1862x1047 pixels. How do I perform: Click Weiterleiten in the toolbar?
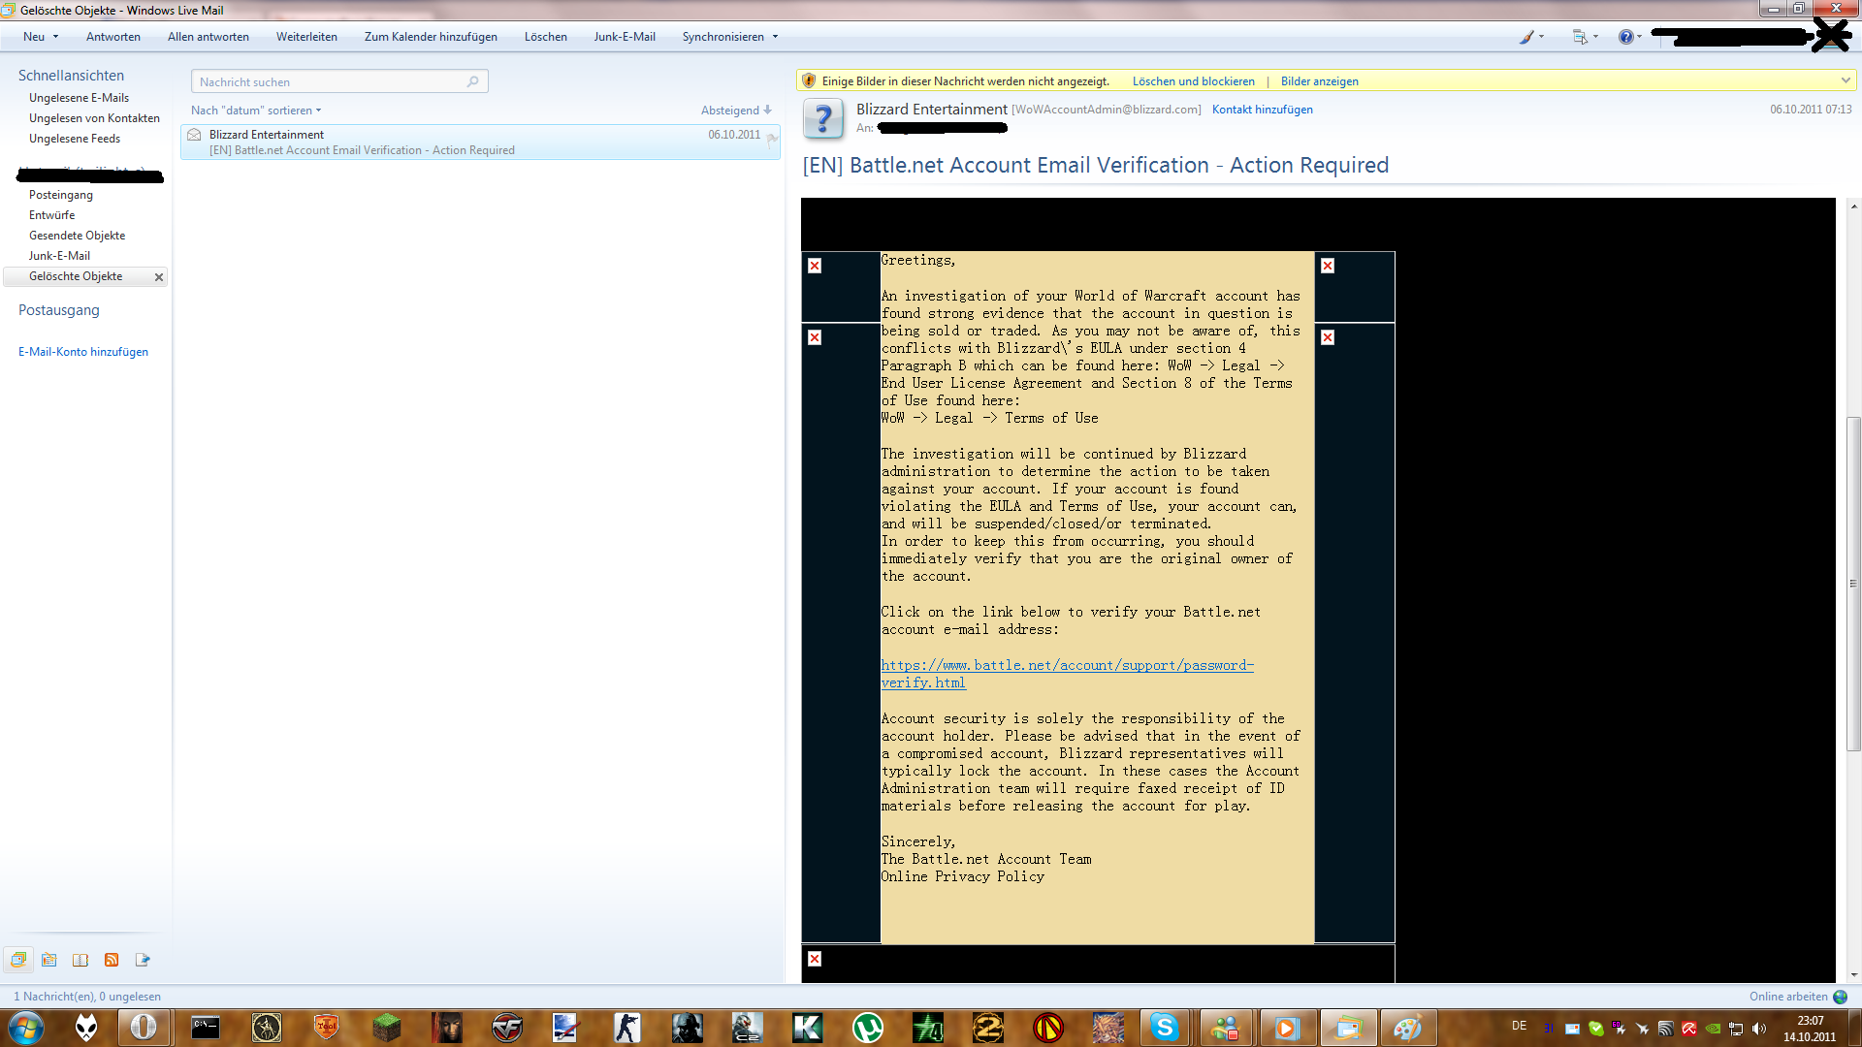pyautogui.click(x=306, y=37)
